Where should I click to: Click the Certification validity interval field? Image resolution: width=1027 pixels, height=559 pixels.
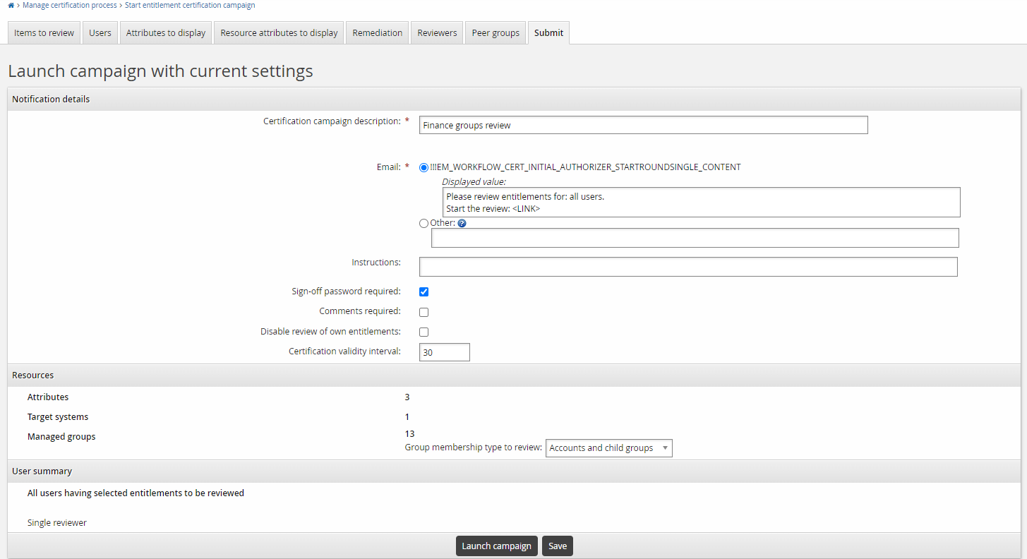tap(445, 352)
